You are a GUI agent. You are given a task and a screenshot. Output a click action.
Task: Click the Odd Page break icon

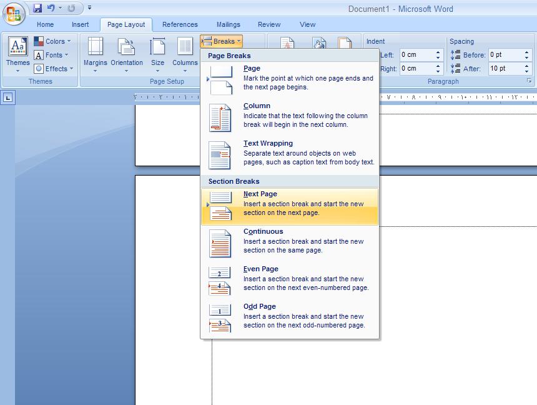click(x=220, y=319)
